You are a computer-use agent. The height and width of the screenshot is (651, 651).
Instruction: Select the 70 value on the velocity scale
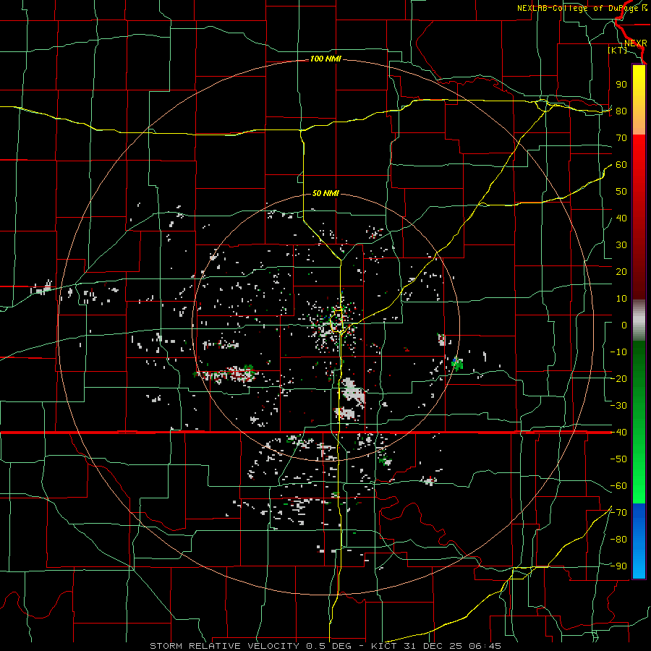coord(621,138)
